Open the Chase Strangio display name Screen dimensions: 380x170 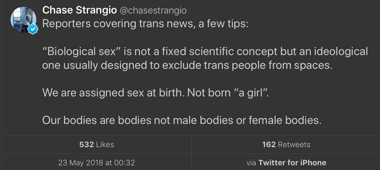click(x=79, y=10)
